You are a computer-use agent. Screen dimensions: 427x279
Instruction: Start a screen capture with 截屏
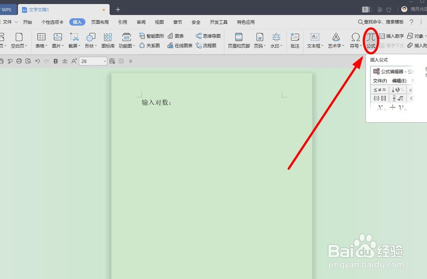[74, 40]
